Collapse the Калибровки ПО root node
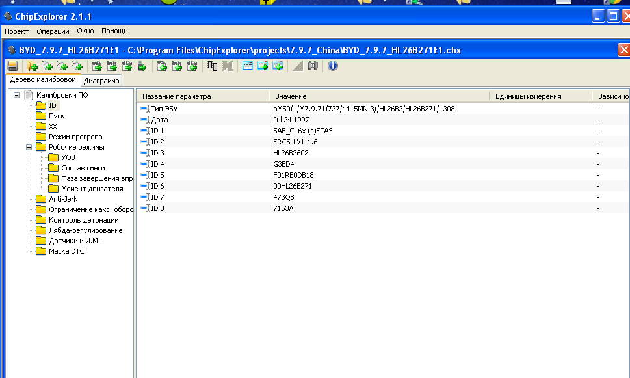The width and height of the screenshot is (630, 378). pyautogui.click(x=17, y=95)
